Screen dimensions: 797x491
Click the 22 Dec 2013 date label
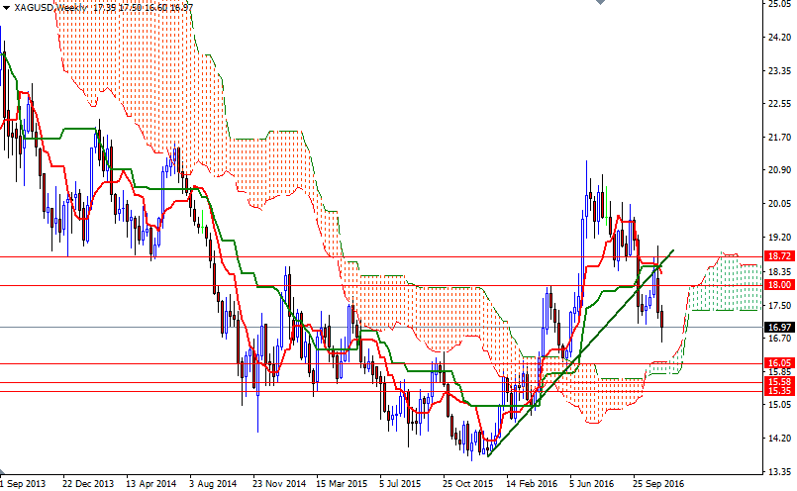click(x=88, y=483)
